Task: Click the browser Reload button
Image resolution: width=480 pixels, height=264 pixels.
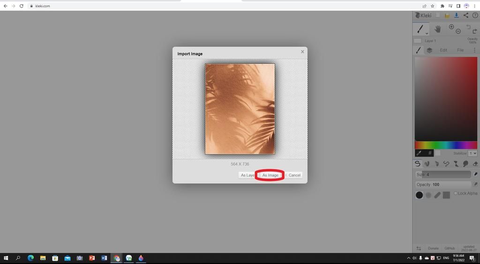Action: point(22,6)
